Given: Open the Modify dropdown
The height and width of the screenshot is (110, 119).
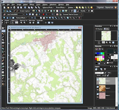Looking at the screenshot, I should coord(84,11).
